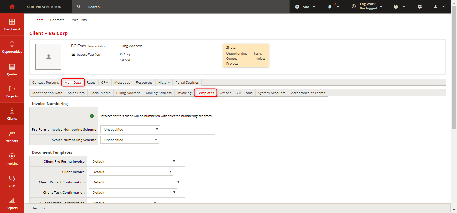This screenshot has width=457, height=213.
Task: Open Reports module in sidebar
Action: point(12,203)
